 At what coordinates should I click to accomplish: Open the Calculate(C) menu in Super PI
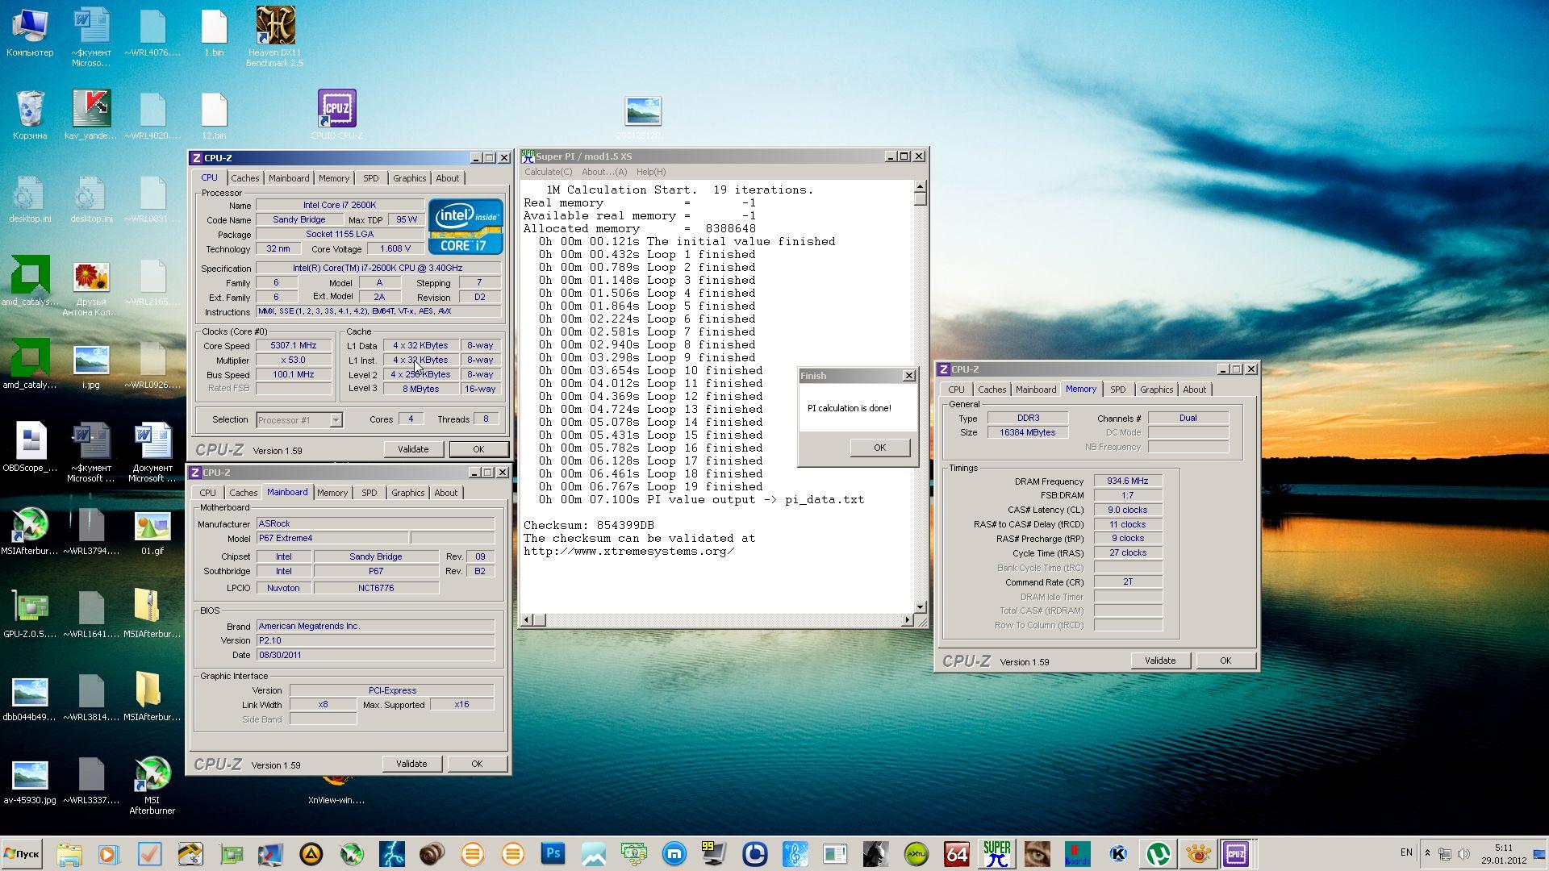(x=548, y=172)
